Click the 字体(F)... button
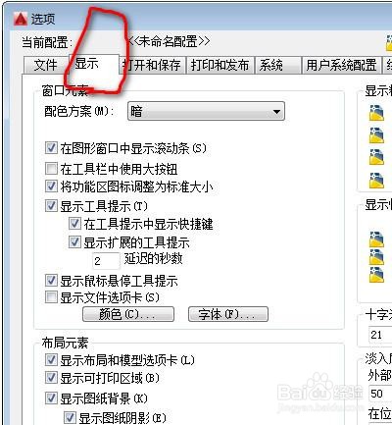 point(228,314)
